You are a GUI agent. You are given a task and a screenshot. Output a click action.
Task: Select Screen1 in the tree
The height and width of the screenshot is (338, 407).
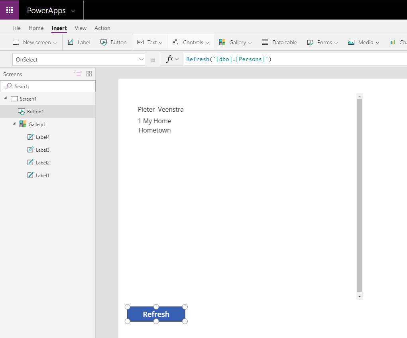click(28, 99)
